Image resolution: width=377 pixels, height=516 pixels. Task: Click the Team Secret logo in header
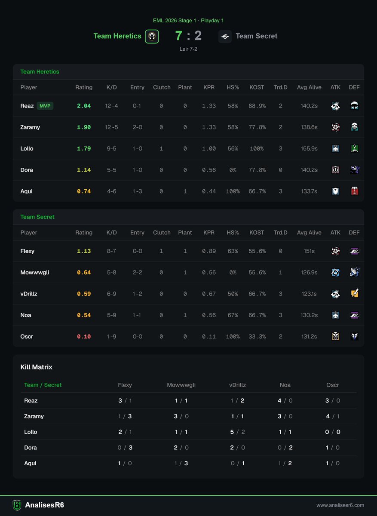(225, 36)
